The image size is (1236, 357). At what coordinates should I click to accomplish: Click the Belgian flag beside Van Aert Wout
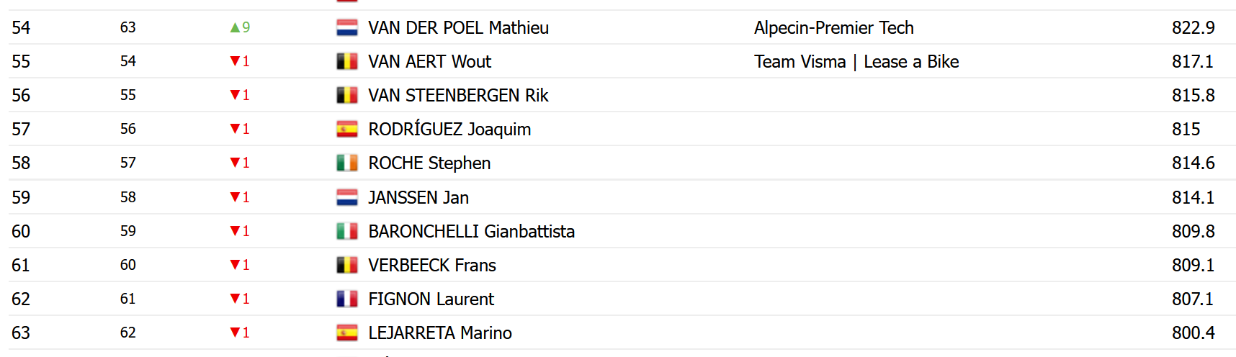point(347,62)
